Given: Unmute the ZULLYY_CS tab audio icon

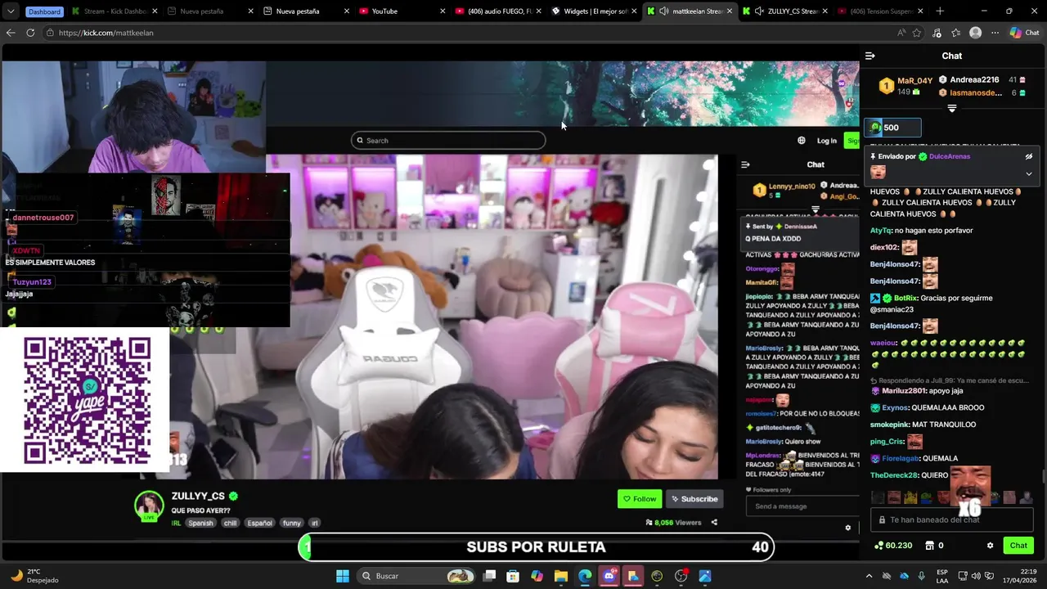Looking at the screenshot, I should click(759, 11).
